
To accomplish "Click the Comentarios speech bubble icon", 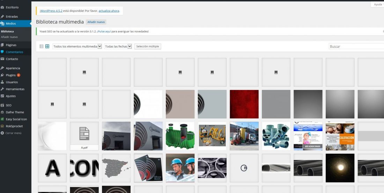I will pyautogui.click(x=2, y=52).
